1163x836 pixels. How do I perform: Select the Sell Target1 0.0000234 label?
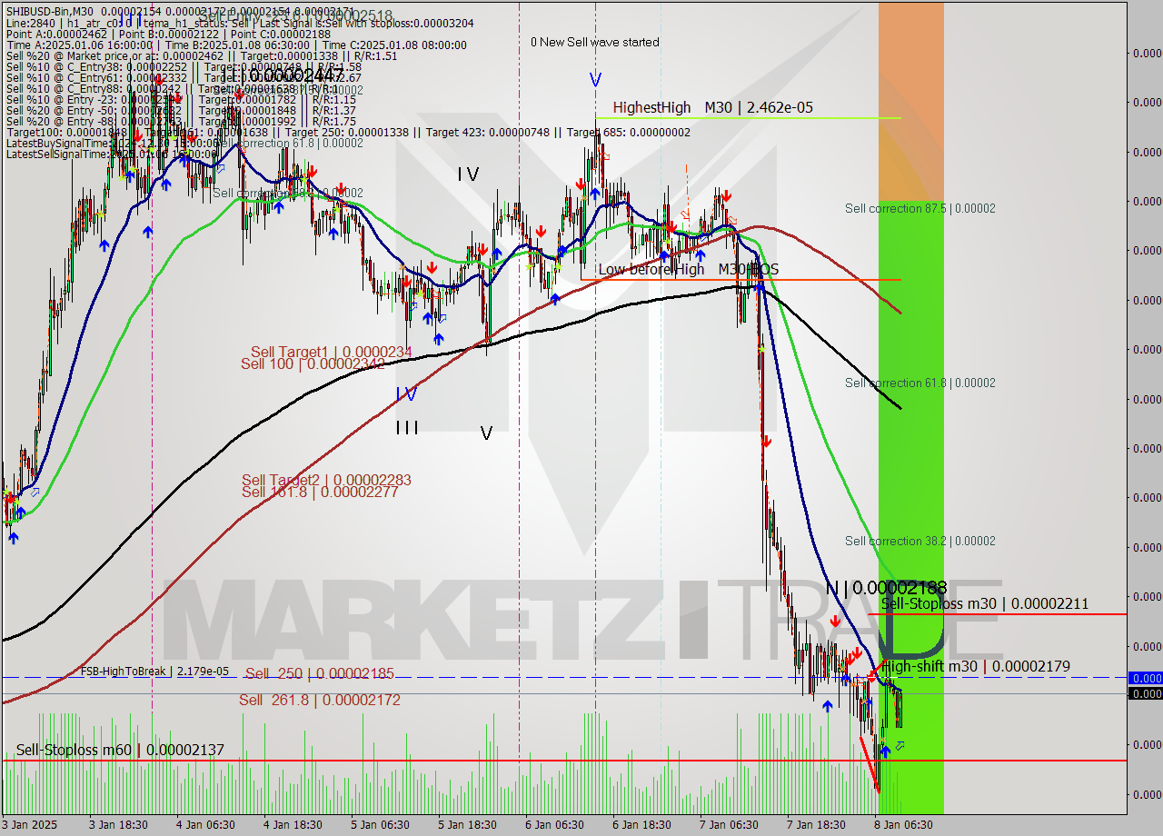click(332, 352)
